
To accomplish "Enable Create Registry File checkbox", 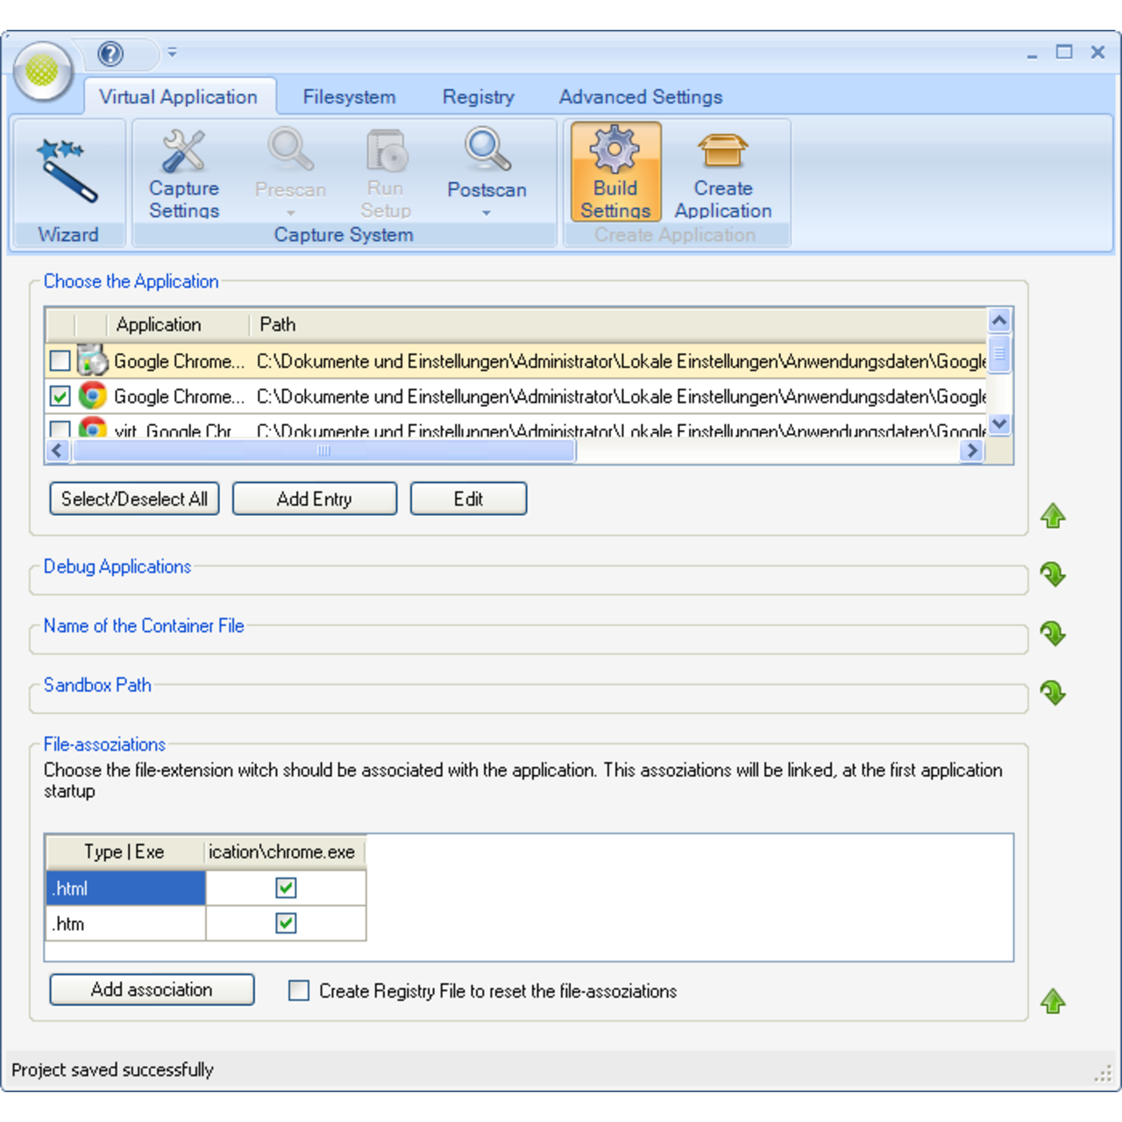I will click(299, 991).
